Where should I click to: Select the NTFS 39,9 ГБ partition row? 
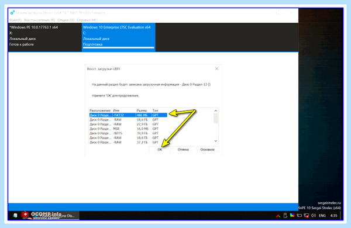pyautogui.click(x=128, y=133)
